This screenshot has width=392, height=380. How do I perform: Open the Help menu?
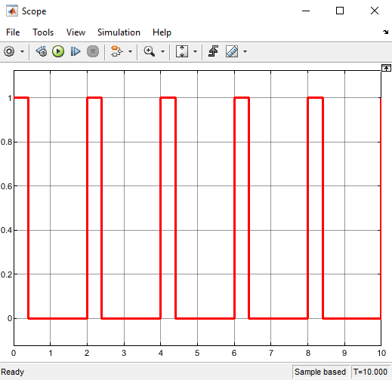click(x=162, y=32)
